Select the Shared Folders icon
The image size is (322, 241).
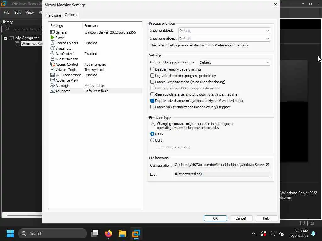tap(53, 43)
